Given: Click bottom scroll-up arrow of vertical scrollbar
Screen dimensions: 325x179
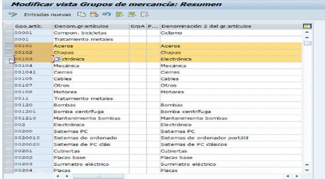Looking at the screenshot, I should [307, 164].
